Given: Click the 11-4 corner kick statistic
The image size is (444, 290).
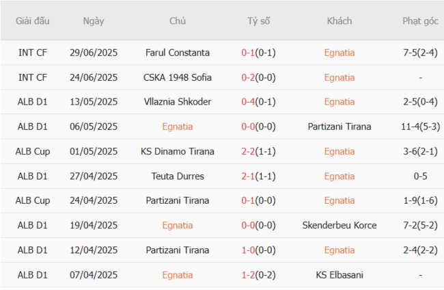Looking at the screenshot, I should (411, 126).
